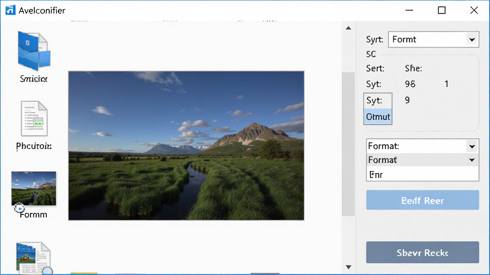Click the large landscape preview image
Image resolution: width=490 pixels, height=275 pixels.
tap(186, 146)
